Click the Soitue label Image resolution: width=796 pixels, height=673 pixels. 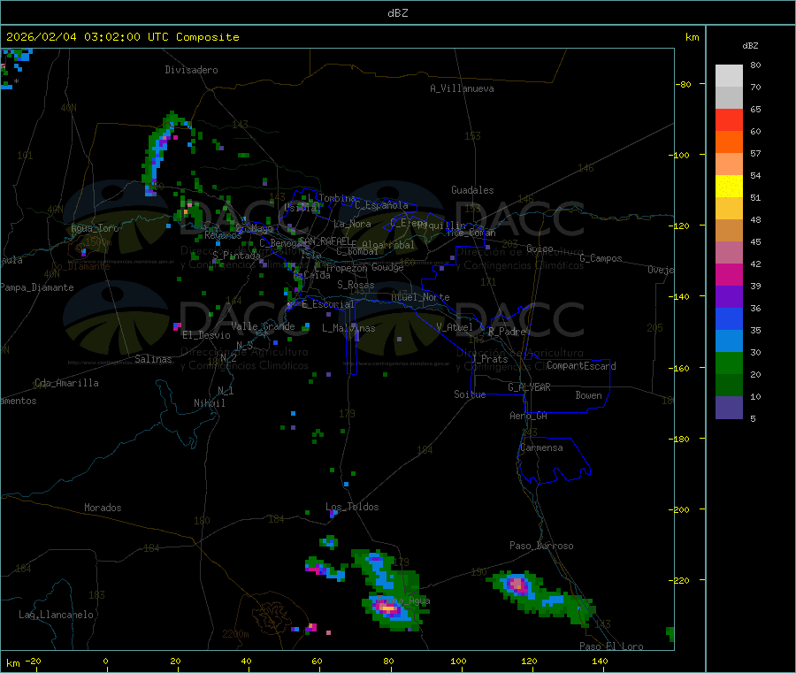click(x=470, y=394)
